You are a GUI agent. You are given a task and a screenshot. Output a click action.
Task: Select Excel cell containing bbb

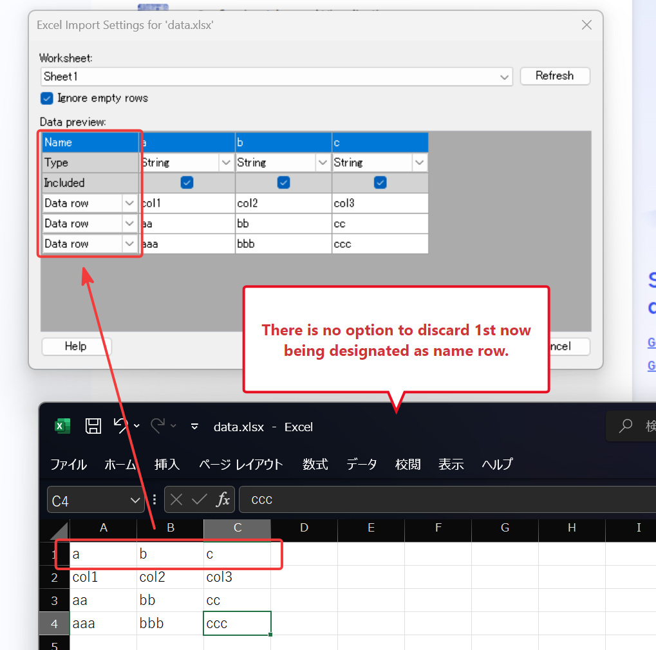coord(170,623)
